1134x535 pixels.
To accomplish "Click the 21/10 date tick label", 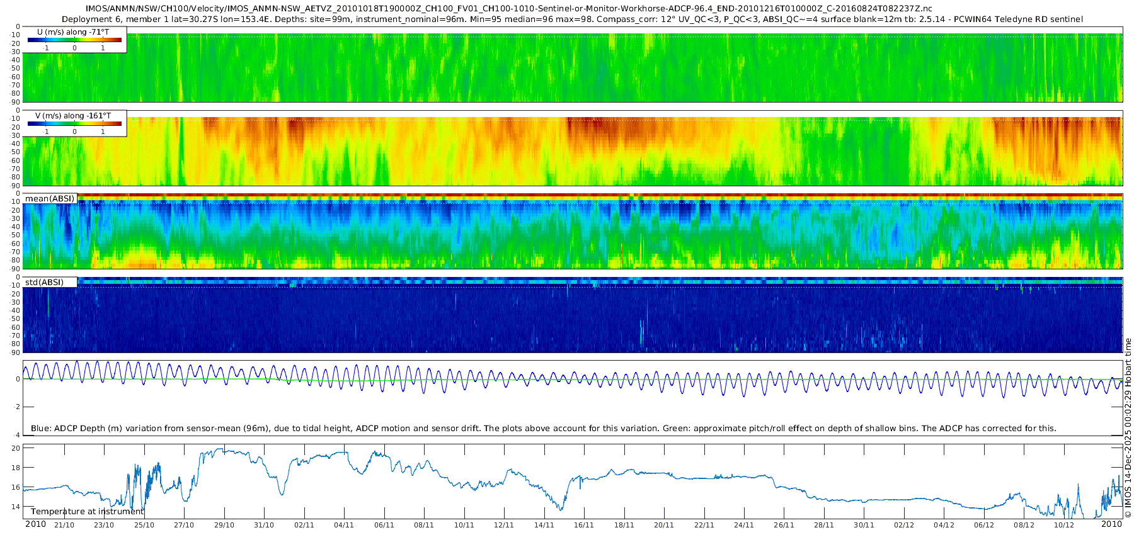I will point(64,525).
